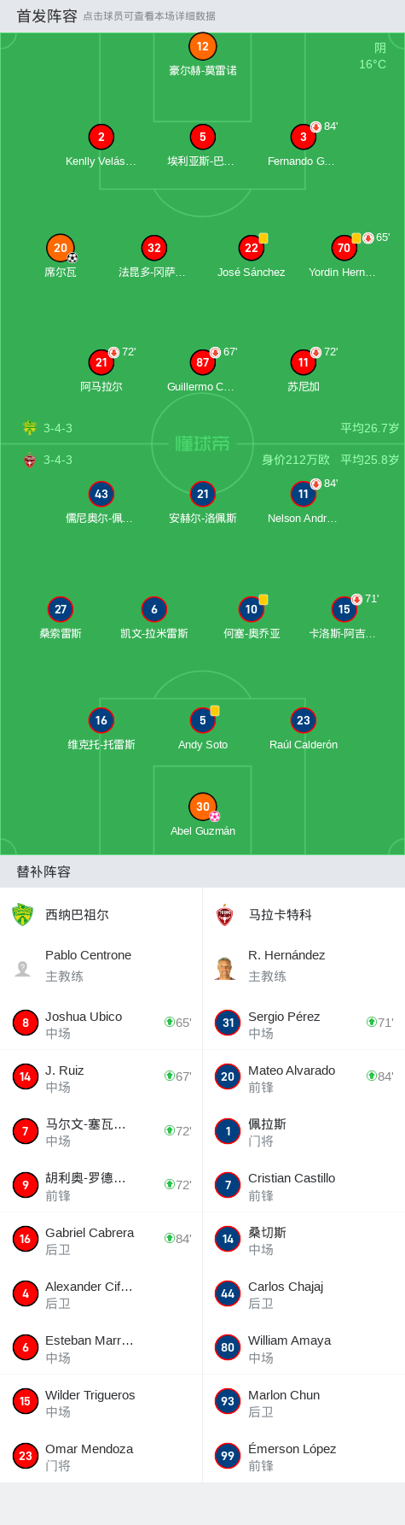Open substitute 8 Joshua Ubico details
This screenshot has height=1525, width=405.
pyautogui.click(x=101, y=1023)
